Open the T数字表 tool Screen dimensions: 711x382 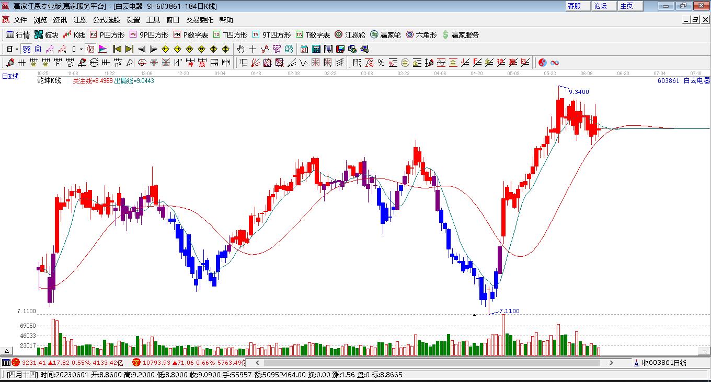pyautogui.click(x=313, y=35)
